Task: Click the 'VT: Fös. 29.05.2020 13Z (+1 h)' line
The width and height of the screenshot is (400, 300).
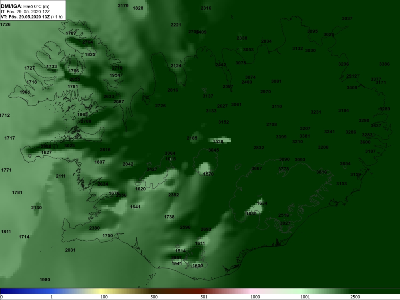Action: (32, 17)
